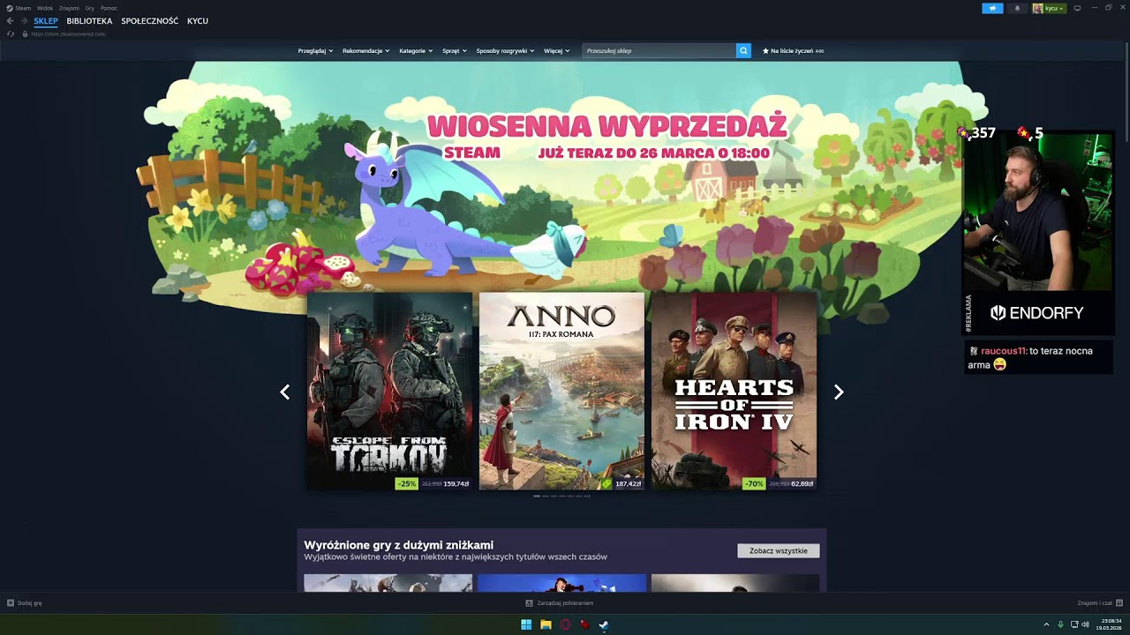
Task: Switch to Big Picture mode icon
Action: tap(1077, 8)
